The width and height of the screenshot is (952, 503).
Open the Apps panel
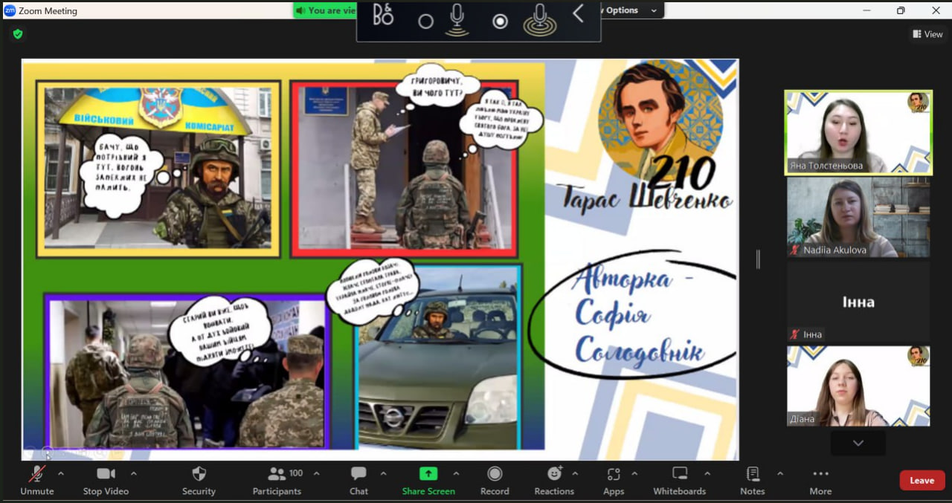pos(614,481)
